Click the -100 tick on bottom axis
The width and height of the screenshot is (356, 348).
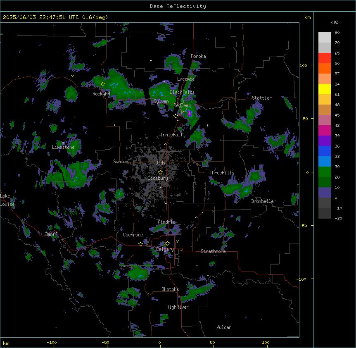click(52, 342)
